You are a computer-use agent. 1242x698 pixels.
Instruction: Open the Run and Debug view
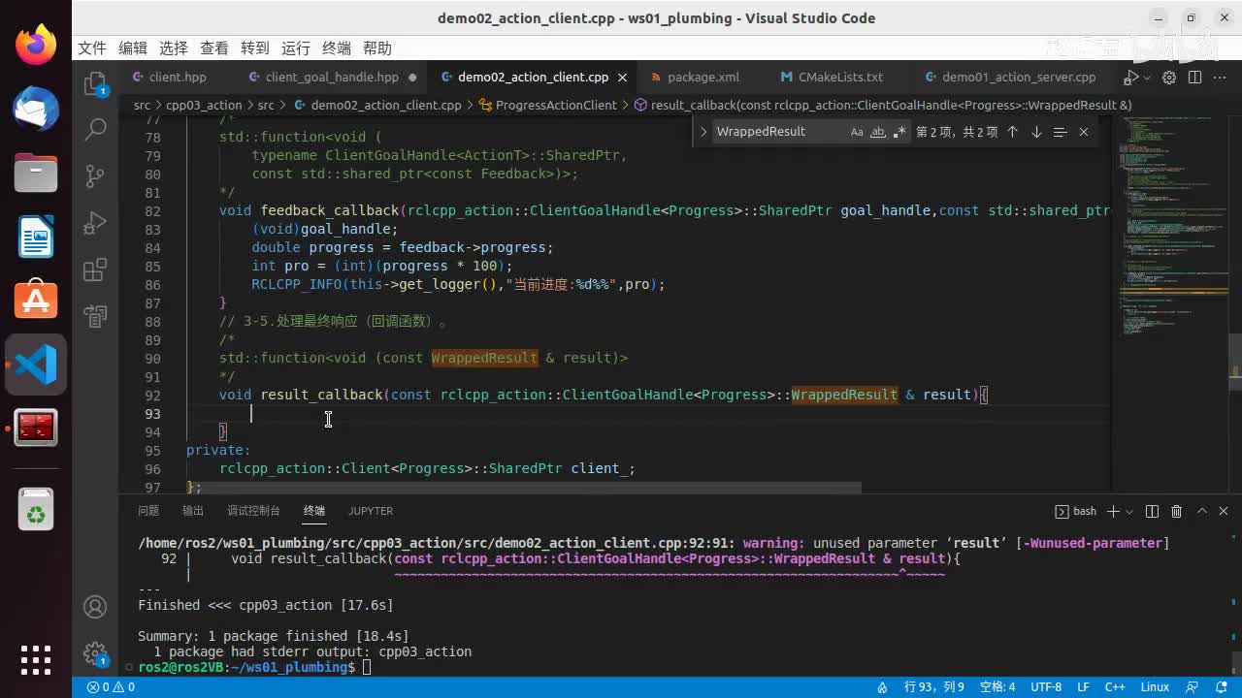(x=95, y=223)
